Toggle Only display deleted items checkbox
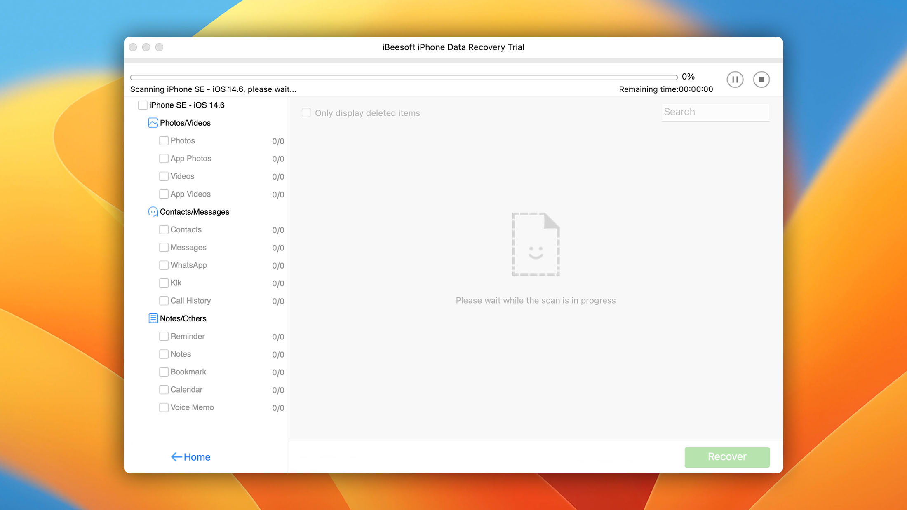907x510 pixels. coord(306,112)
